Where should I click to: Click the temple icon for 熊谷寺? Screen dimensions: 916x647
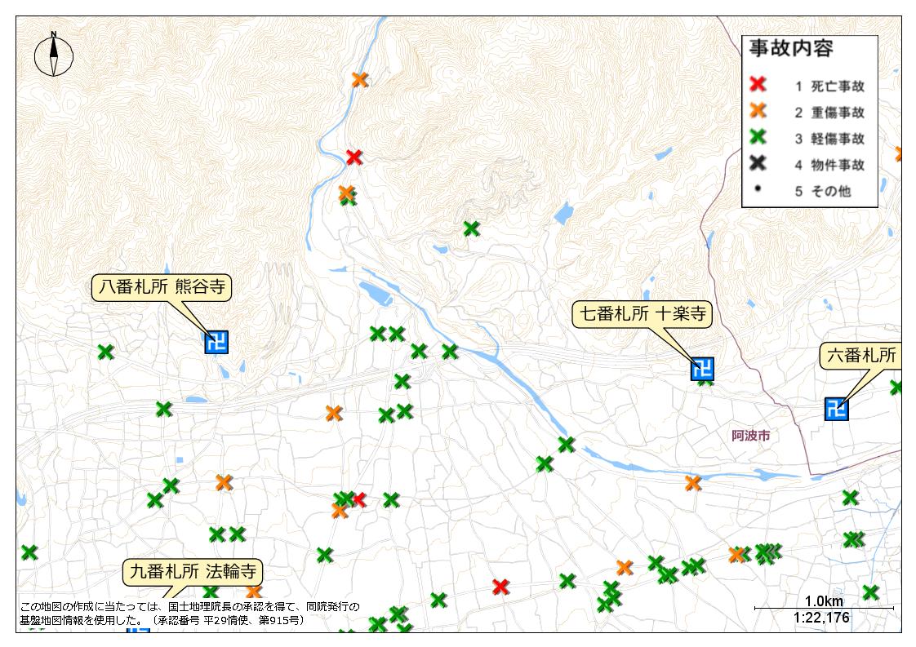(x=216, y=342)
